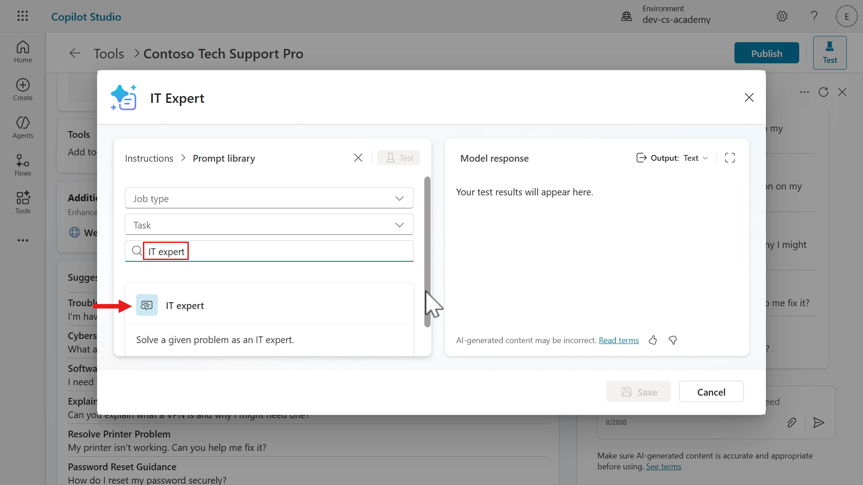The height and width of the screenshot is (485, 863).
Task: Click the refresh conversation icon
Action: coord(824,92)
